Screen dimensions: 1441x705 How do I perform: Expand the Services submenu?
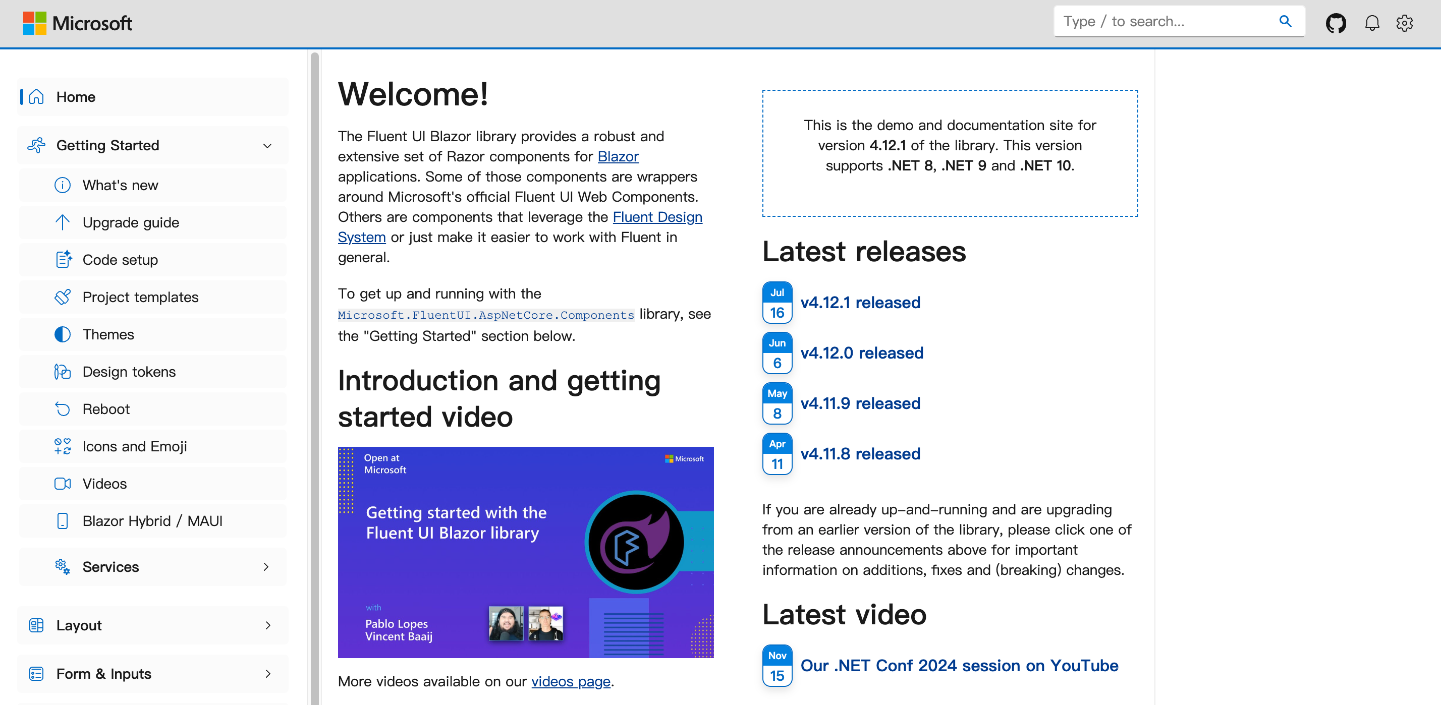coord(266,567)
